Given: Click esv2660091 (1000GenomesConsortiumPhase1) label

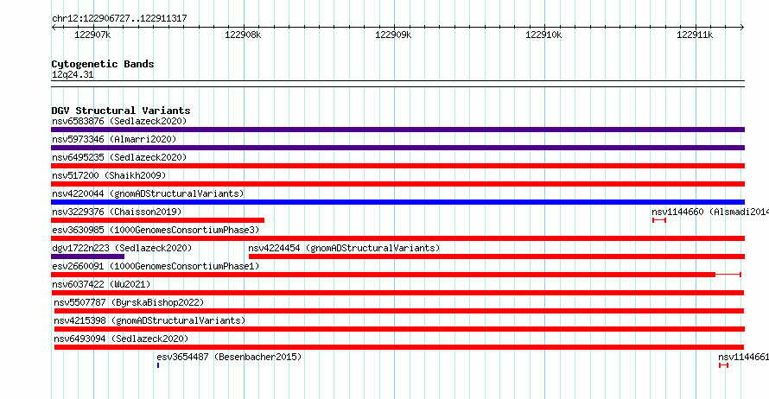Looking at the screenshot, I should [156, 266].
